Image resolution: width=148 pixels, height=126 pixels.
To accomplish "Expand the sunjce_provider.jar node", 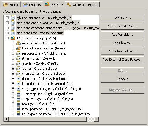I will (x=13, y=89).
